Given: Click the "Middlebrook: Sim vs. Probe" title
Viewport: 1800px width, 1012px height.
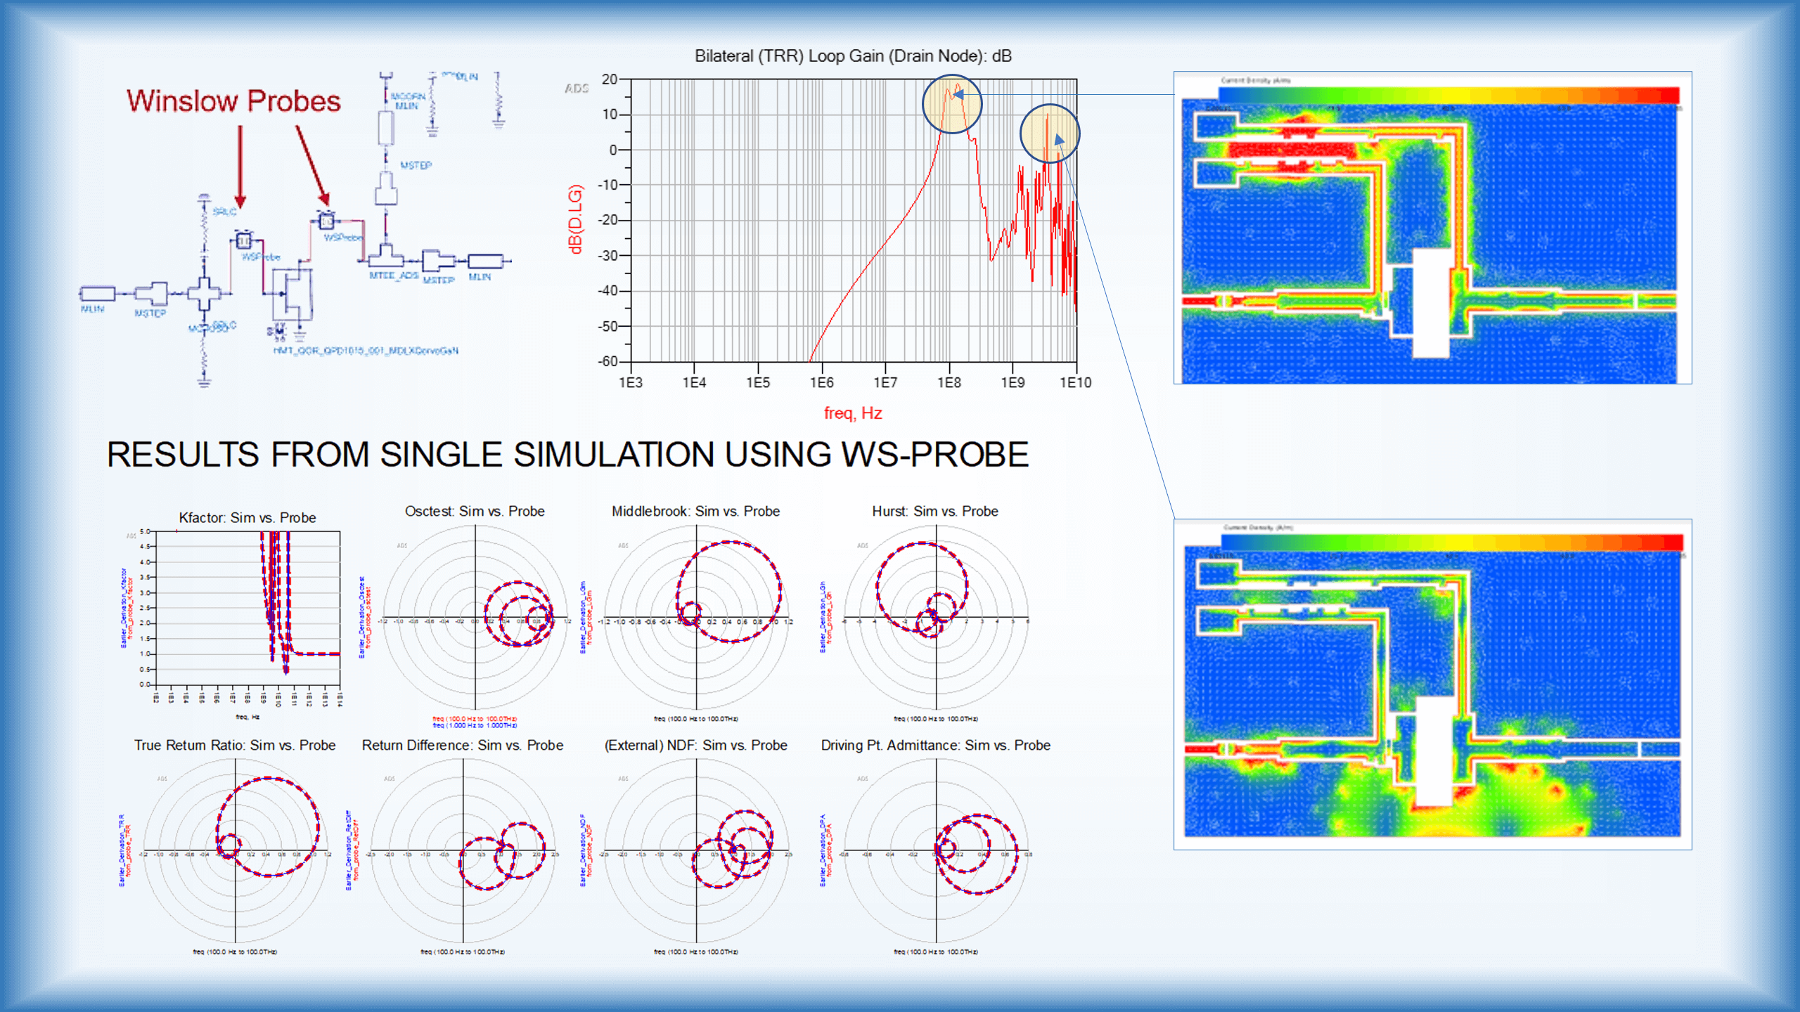Looking at the screenshot, I should coord(695,511).
